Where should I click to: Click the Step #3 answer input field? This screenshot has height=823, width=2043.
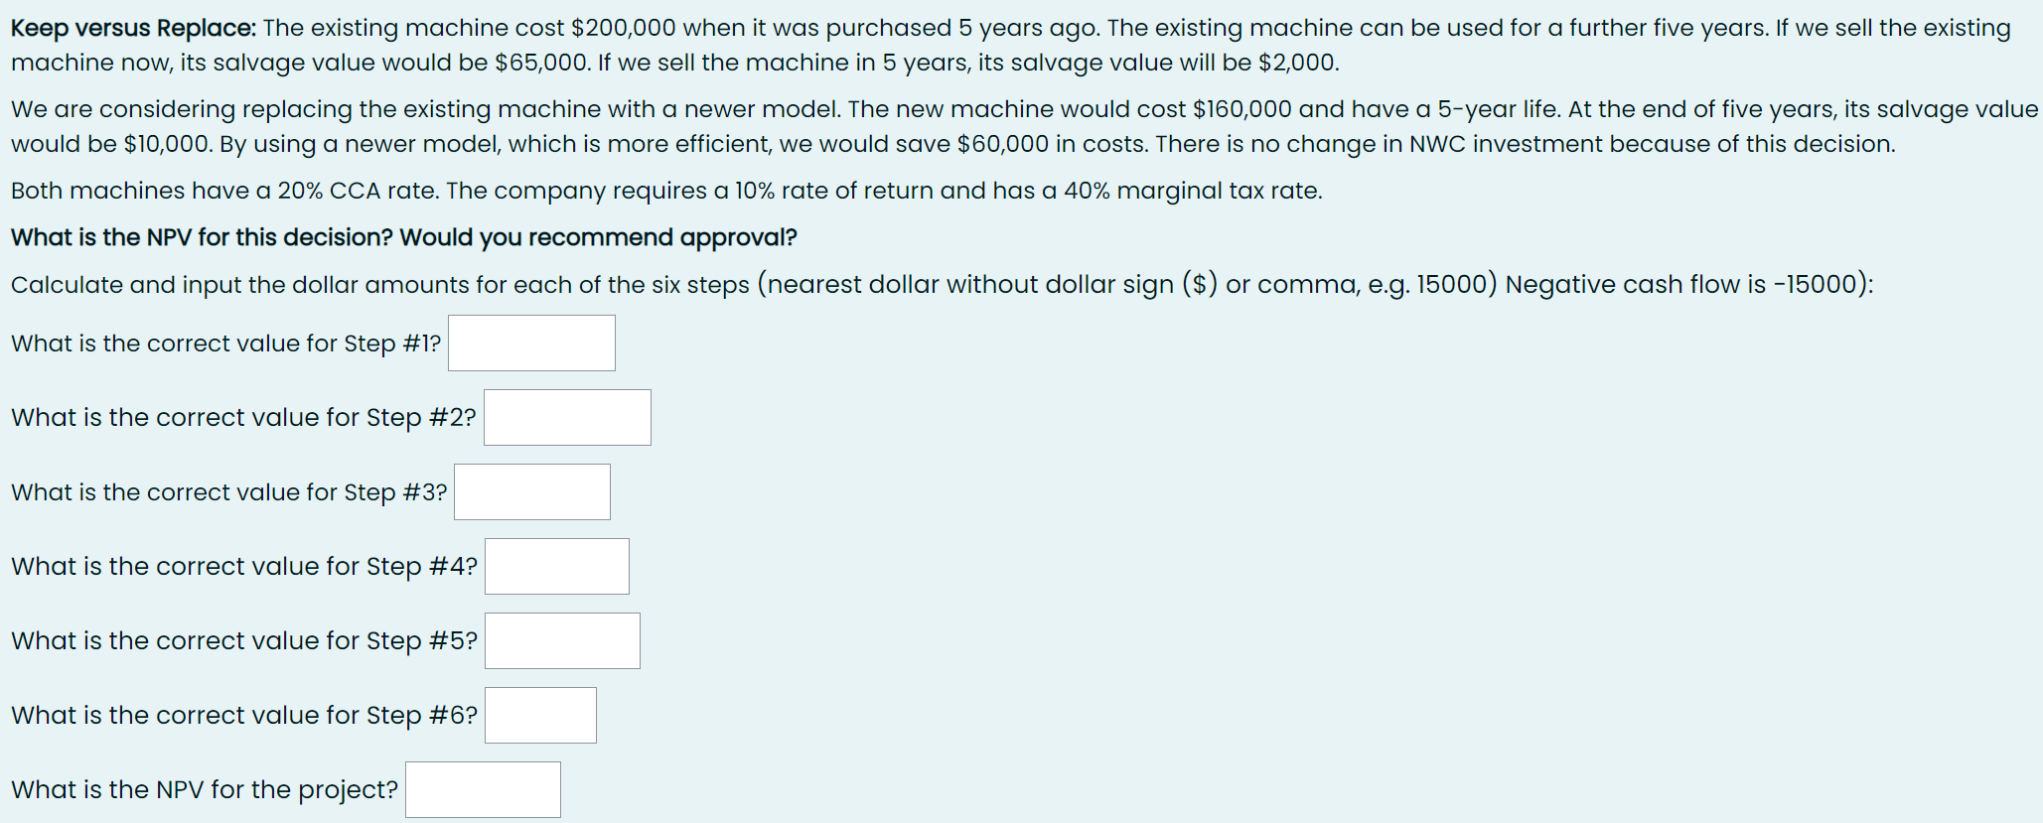[x=531, y=491]
